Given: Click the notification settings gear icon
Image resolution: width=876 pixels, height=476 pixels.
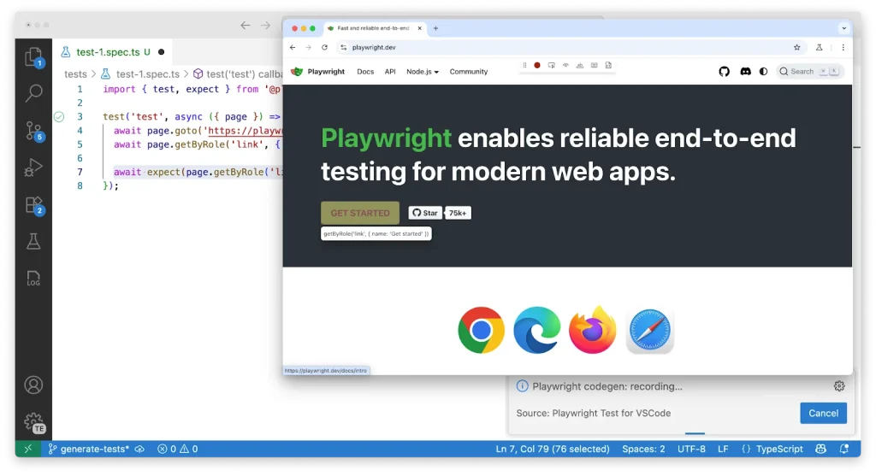Looking at the screenshot, I should (839, 386).
